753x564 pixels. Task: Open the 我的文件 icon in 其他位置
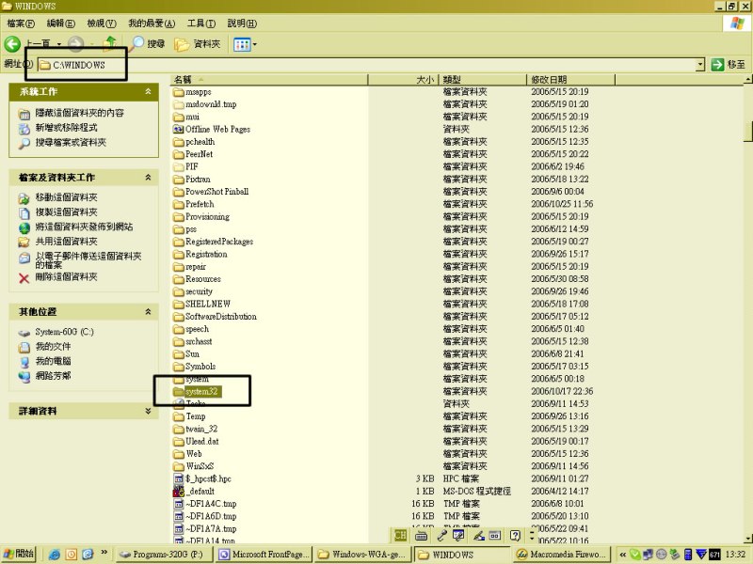coord(24,347)
